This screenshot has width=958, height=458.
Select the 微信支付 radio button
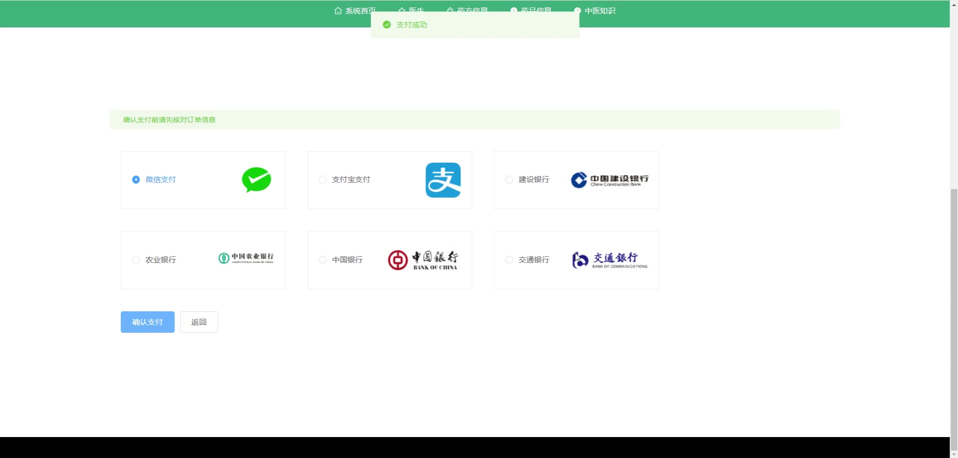click(x=136, y=180)
